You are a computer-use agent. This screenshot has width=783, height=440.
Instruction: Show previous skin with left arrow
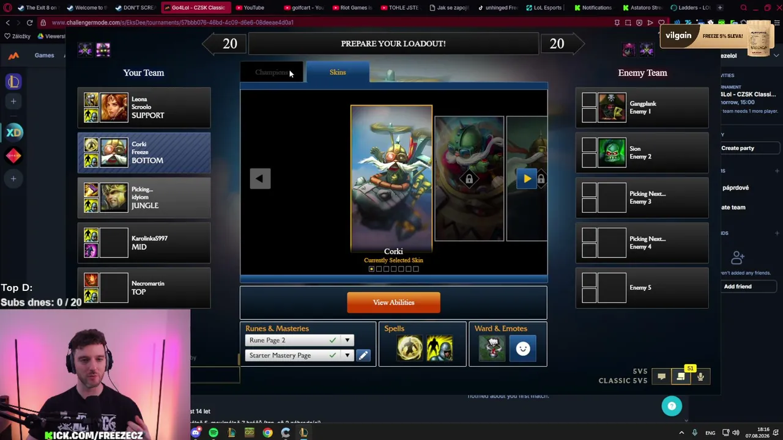point(260,178)
